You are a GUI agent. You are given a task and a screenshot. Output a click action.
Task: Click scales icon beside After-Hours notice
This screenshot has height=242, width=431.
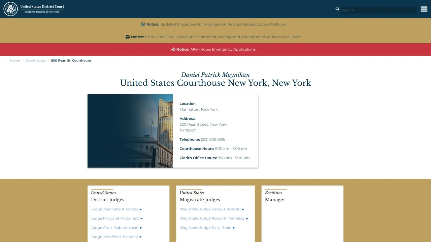coord(173,49)
